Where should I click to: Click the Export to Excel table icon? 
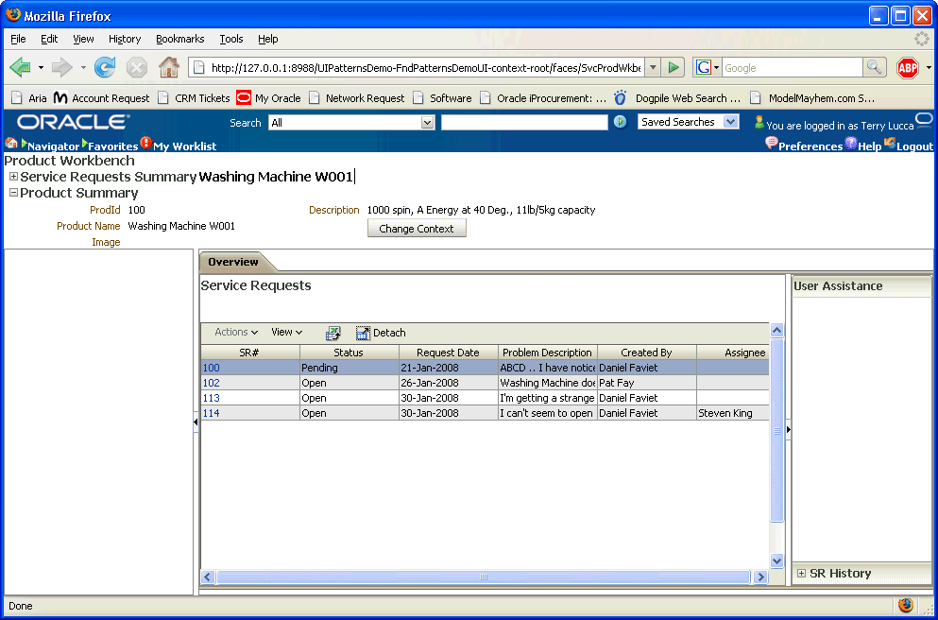pyautogui.click(x=333, y=333)
